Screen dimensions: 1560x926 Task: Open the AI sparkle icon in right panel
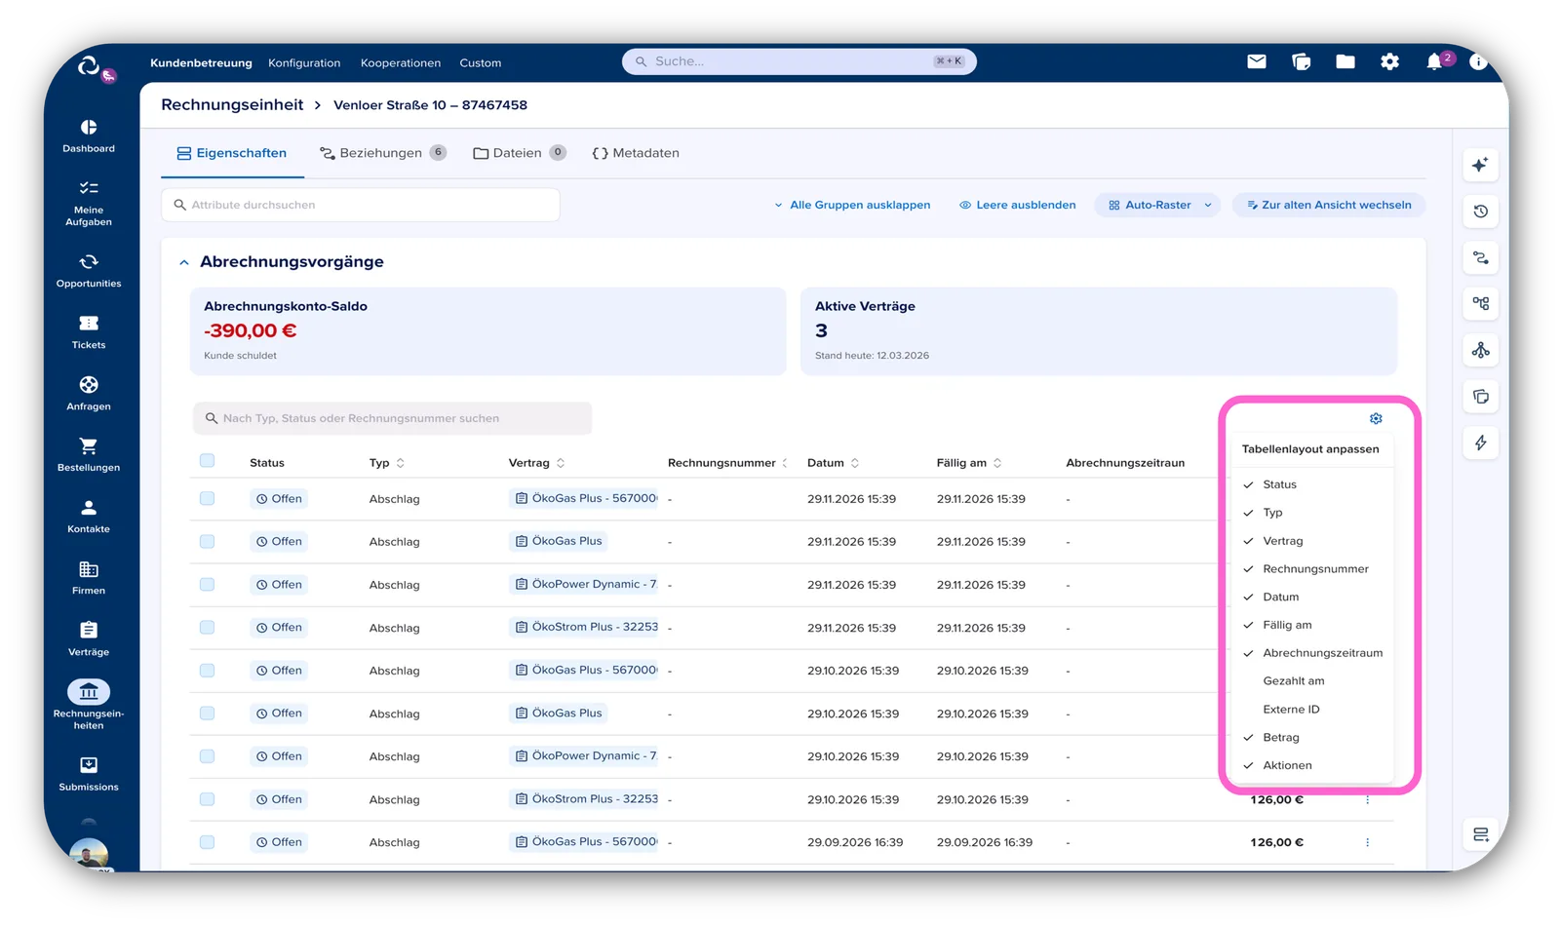point(1481,165)
